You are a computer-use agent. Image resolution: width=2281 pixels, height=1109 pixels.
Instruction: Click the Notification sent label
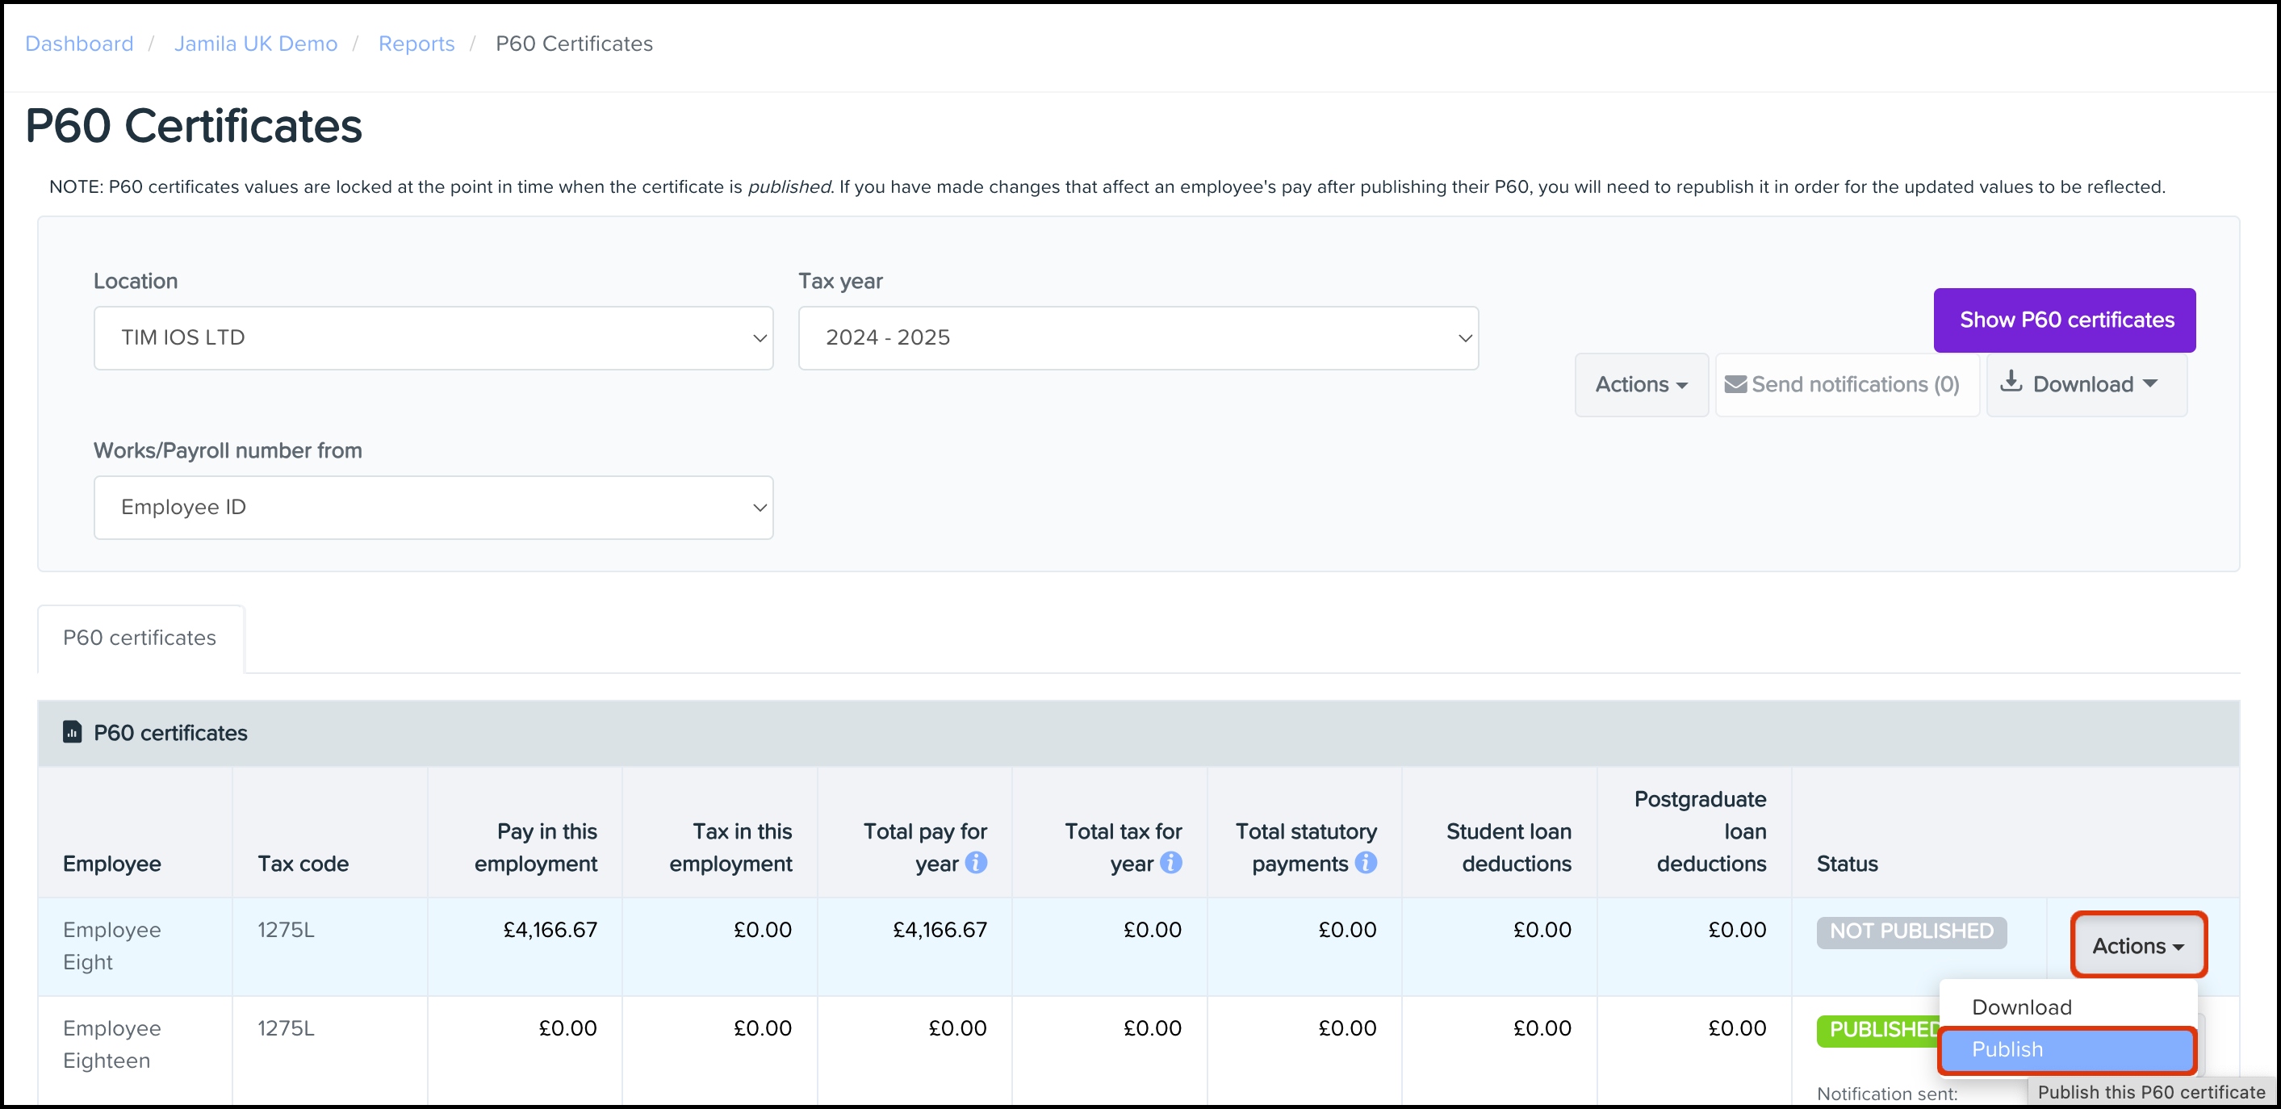coord(1887,1093)
